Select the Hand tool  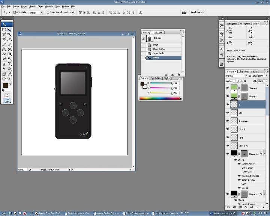[4, 79]
